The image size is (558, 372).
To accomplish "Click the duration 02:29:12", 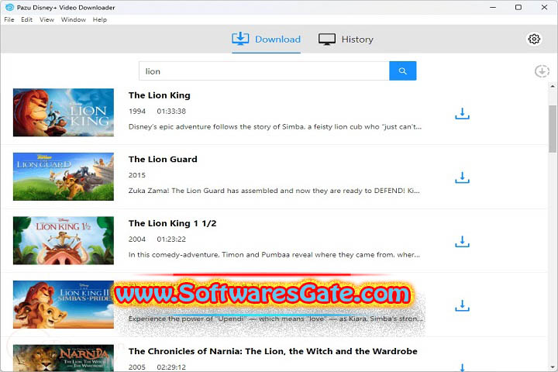I will pos(171,367).
